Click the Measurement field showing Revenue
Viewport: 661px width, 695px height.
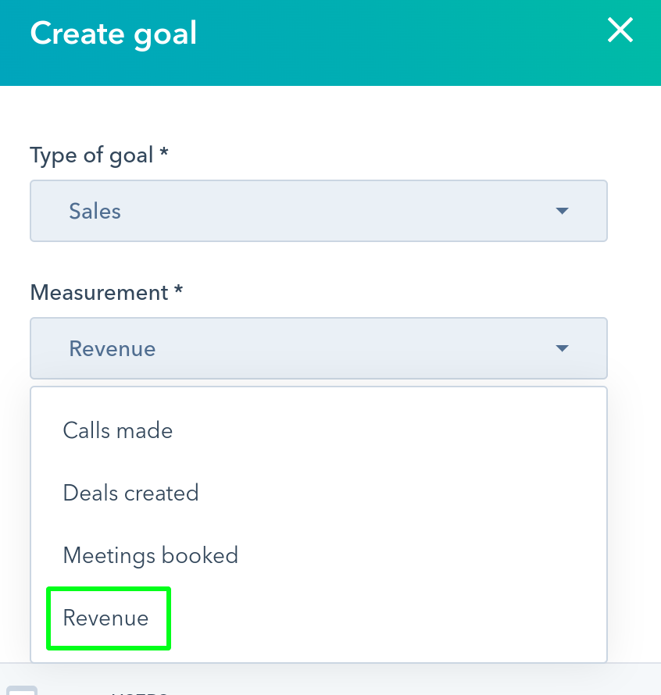coord(318,348)
